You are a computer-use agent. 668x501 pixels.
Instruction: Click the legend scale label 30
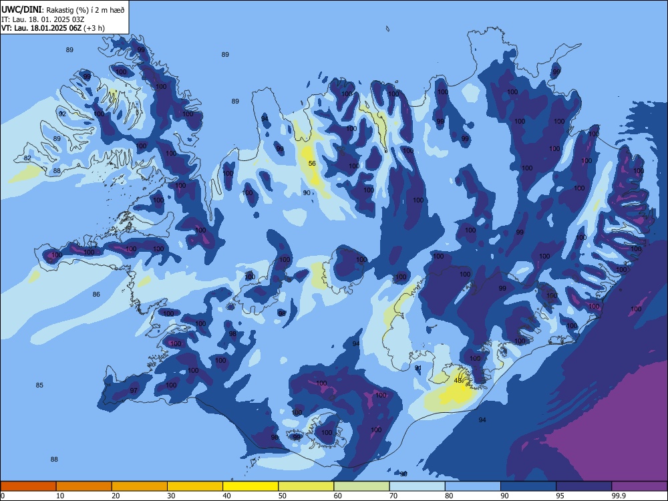171,496
